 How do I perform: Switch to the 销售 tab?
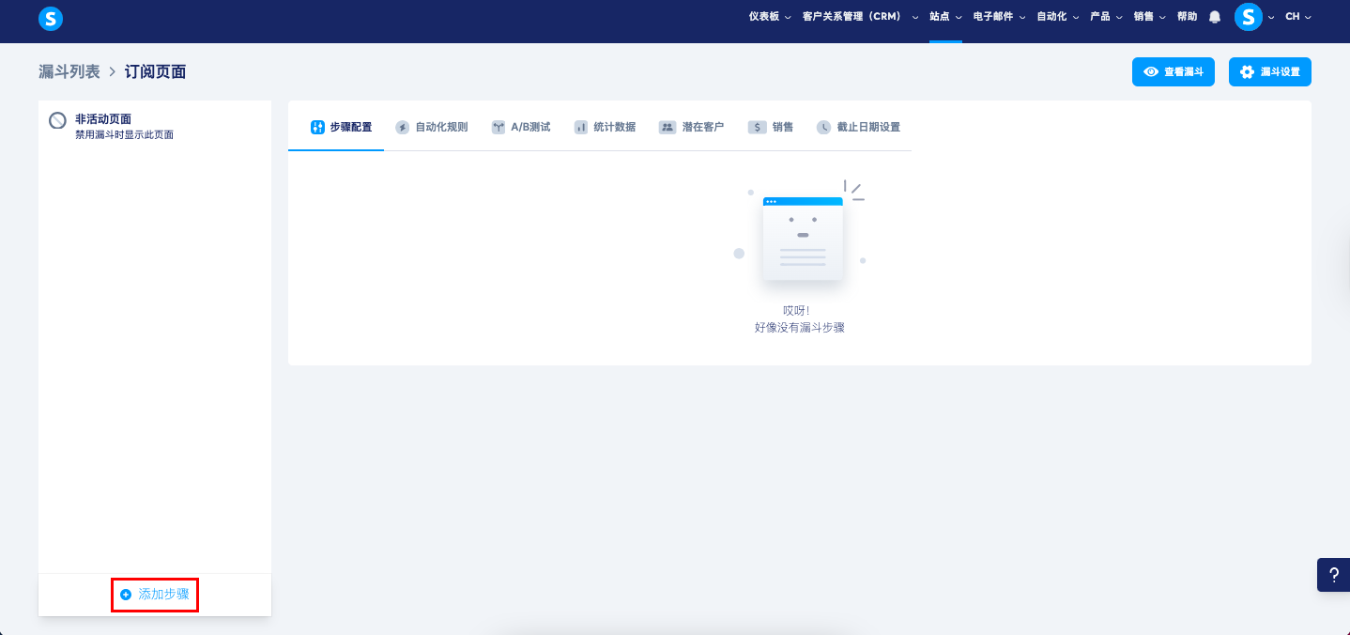click(771, 127)
